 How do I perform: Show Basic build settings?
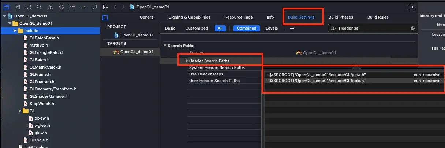pos(170,28)
